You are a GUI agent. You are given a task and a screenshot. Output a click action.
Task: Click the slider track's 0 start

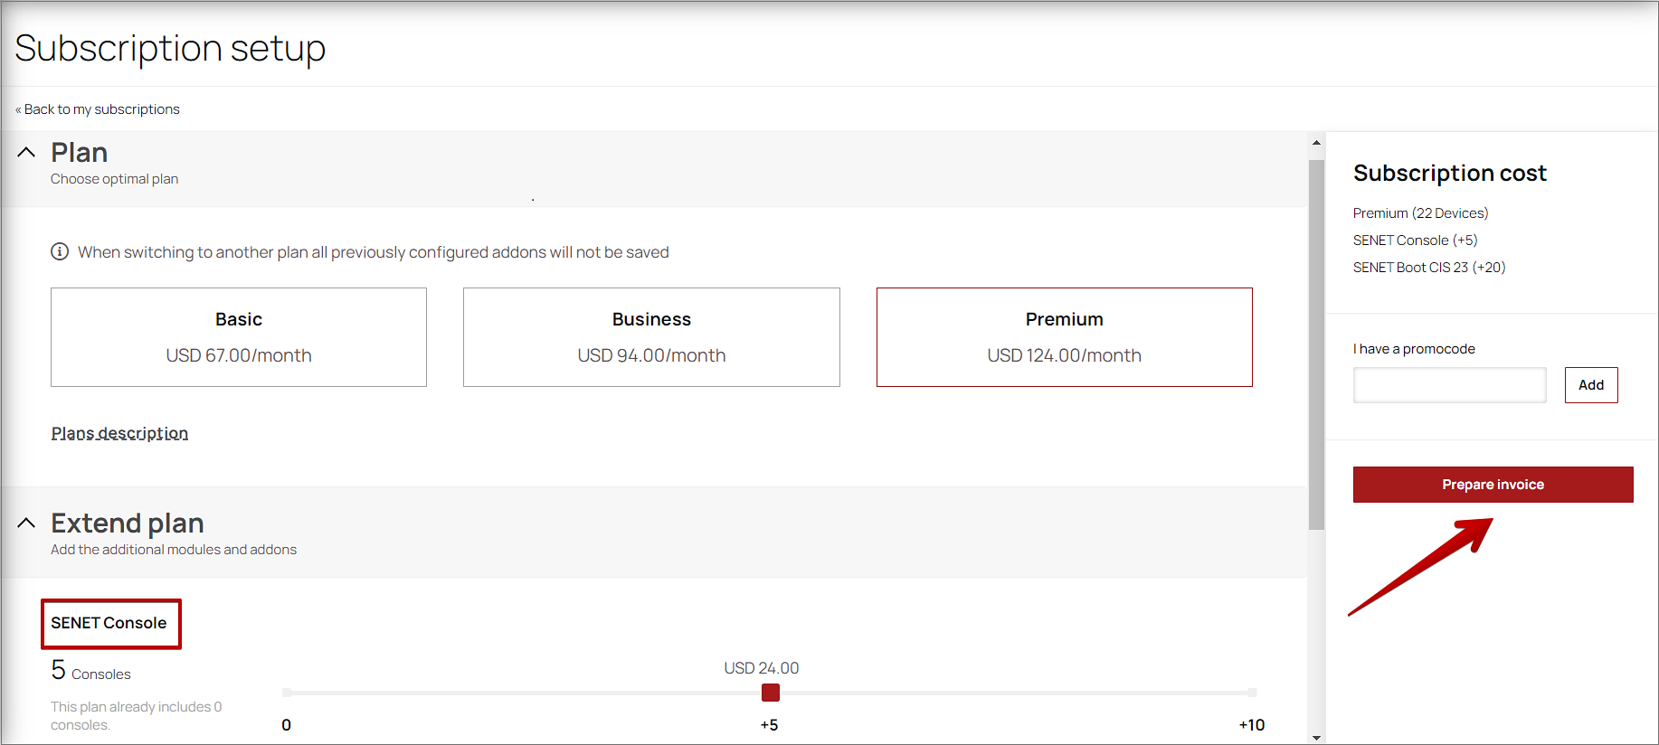[287, 693]
